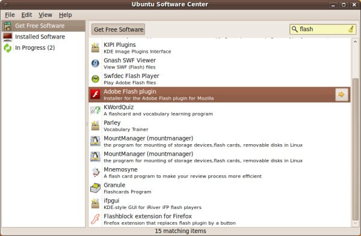Image resolution: width=361 pixels, height=236 pixels.
Task: Click the magnifier icon in search box
Action: point(294,29)
